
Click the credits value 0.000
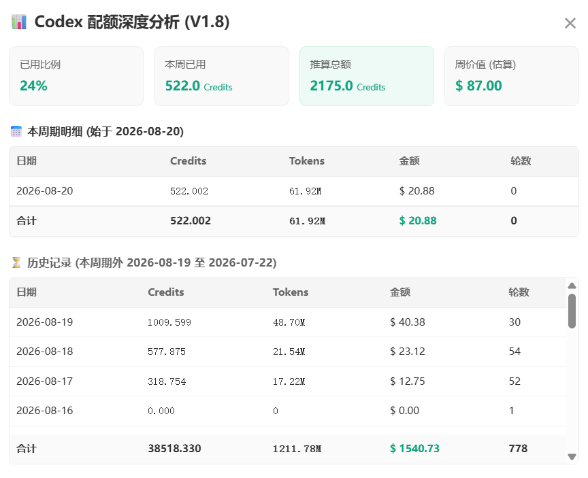click(161, 411)
